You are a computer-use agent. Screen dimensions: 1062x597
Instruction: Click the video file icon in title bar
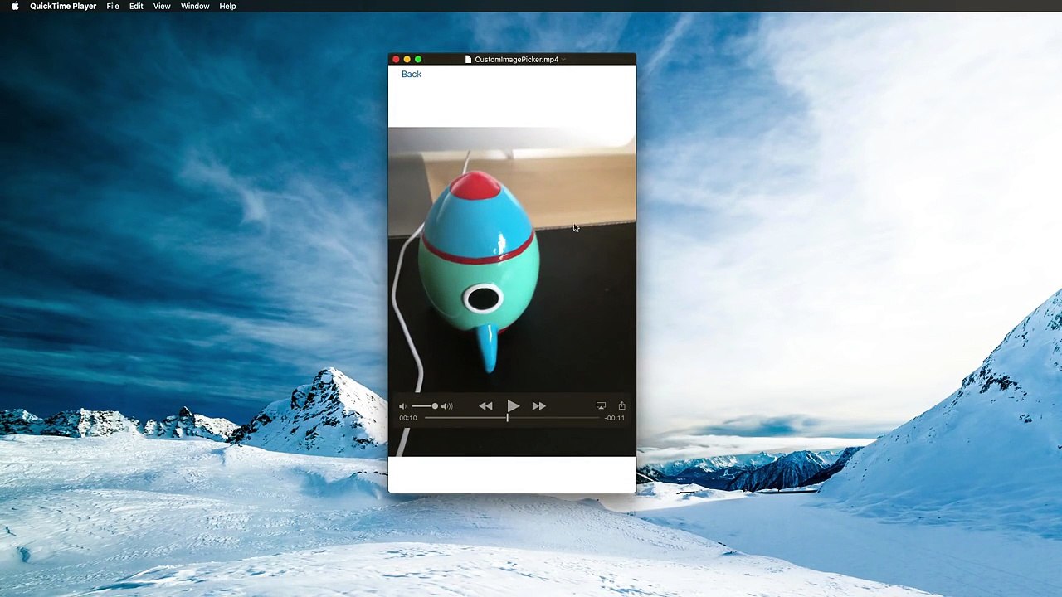pyautogui.click(x=469, y=60)
